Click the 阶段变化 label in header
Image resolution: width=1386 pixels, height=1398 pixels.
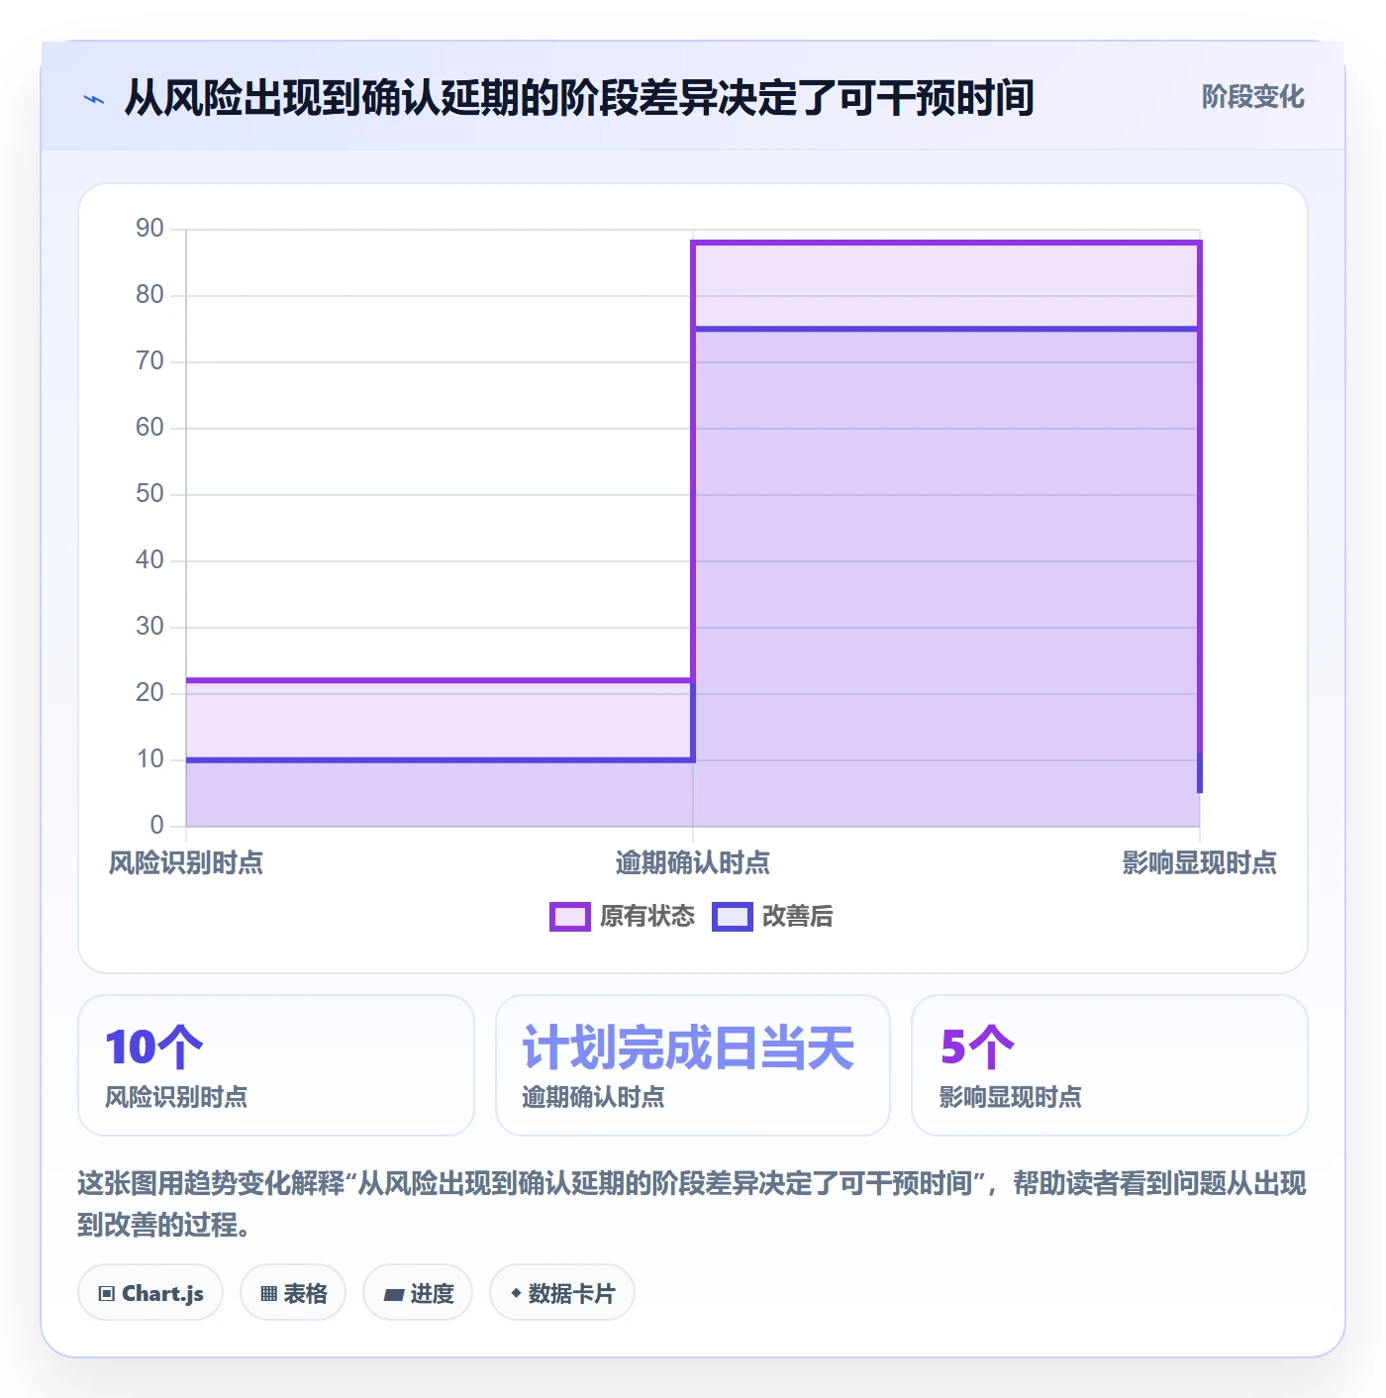1252,97
